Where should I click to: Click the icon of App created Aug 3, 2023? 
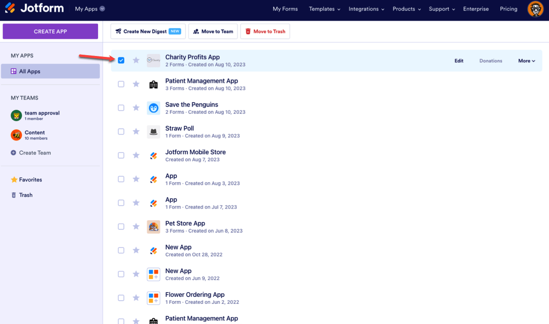(154, 179)
